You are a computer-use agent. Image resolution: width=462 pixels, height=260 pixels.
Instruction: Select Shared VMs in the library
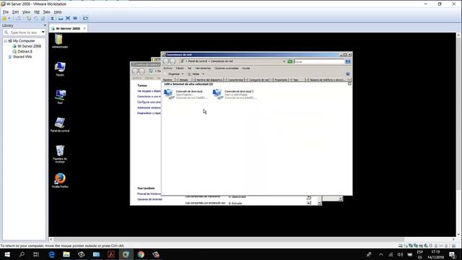20,57
